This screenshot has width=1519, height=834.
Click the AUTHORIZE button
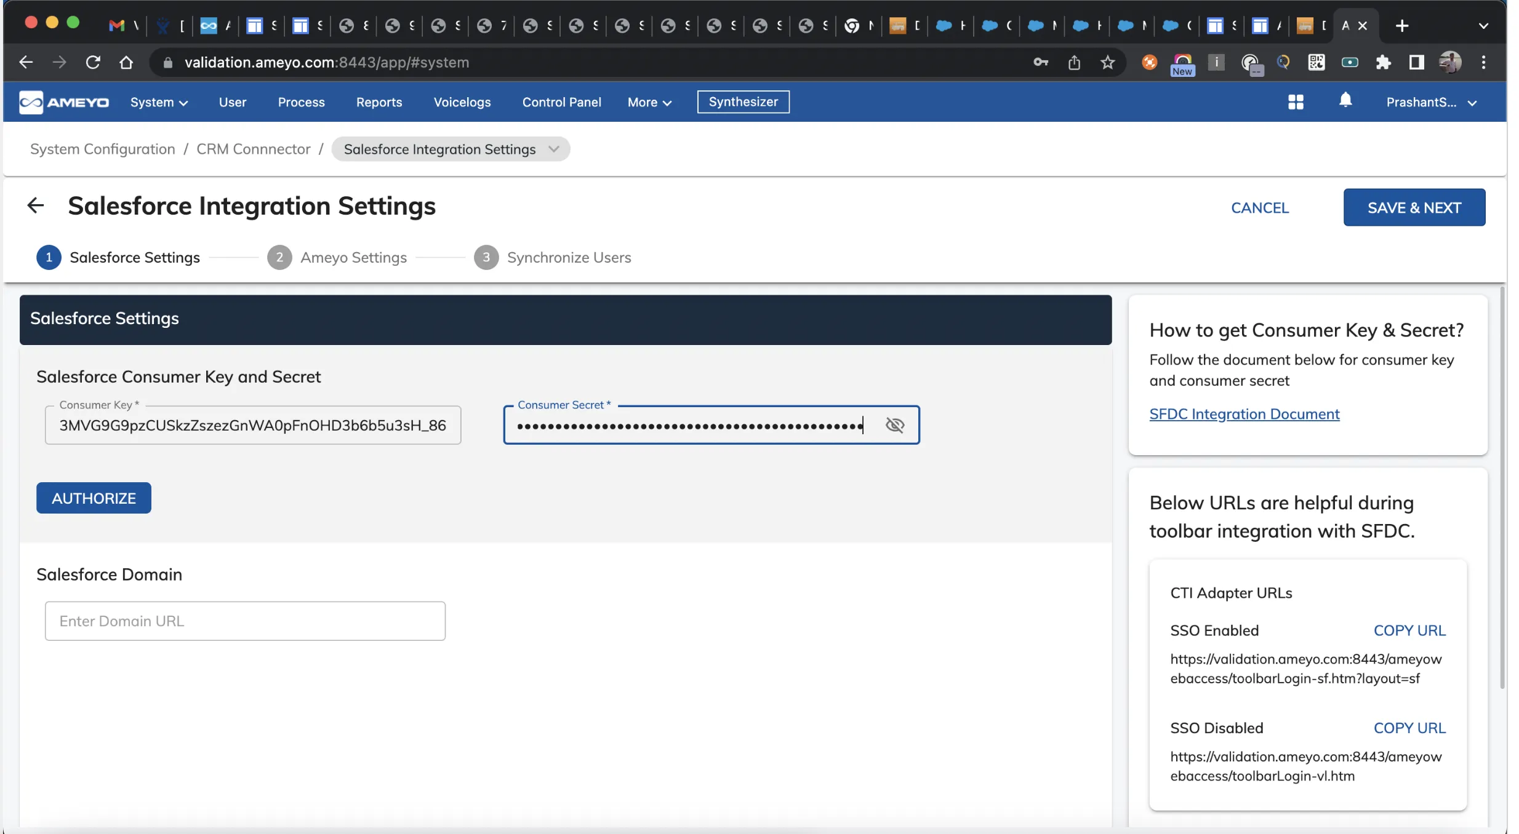click(x=94, y=498)
